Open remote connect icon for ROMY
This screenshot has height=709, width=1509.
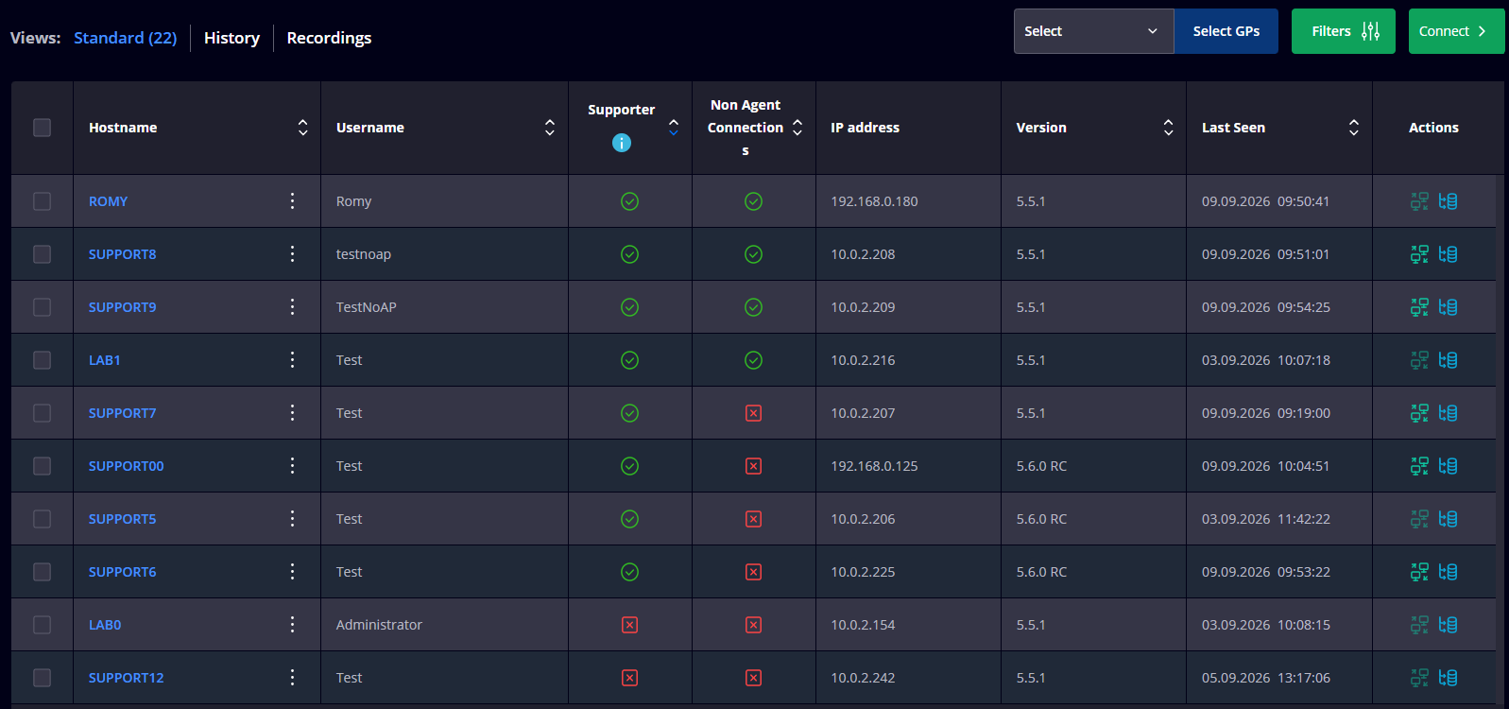tap(1419, 201)
